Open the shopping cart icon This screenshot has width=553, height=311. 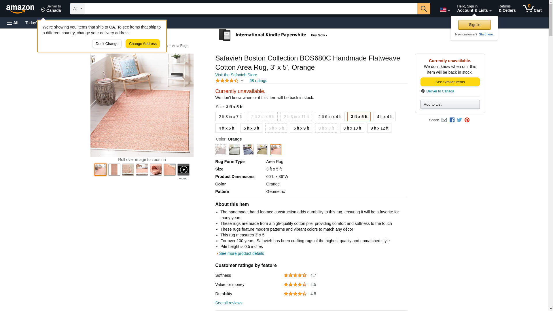(532, 9)
